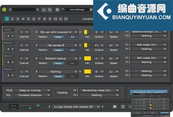
Task: Open Melody 2 FX 1 'Add notes (XL)' dropdown
Action: pos(149,58)
